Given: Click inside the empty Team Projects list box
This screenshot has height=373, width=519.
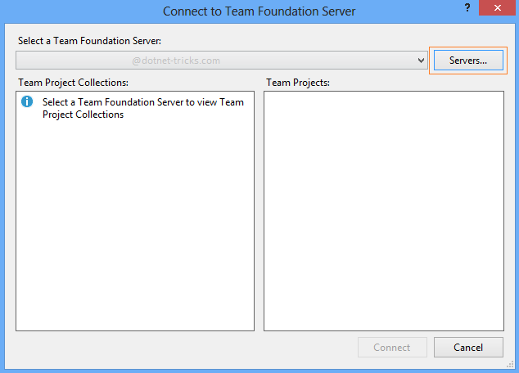Looking at the screenshot, I should pyautogui.click(x=383, y=211).
